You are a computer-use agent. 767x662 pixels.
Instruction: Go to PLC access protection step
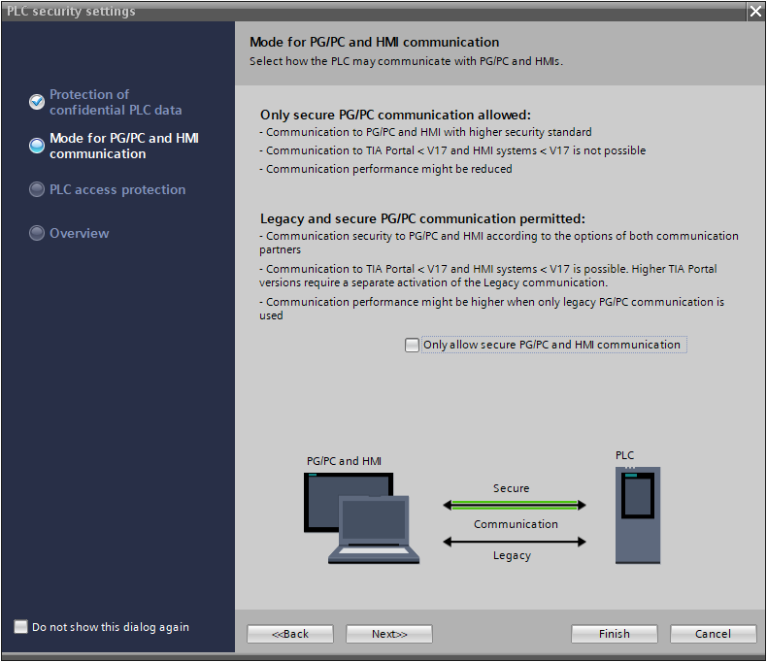tap(117, 189)
